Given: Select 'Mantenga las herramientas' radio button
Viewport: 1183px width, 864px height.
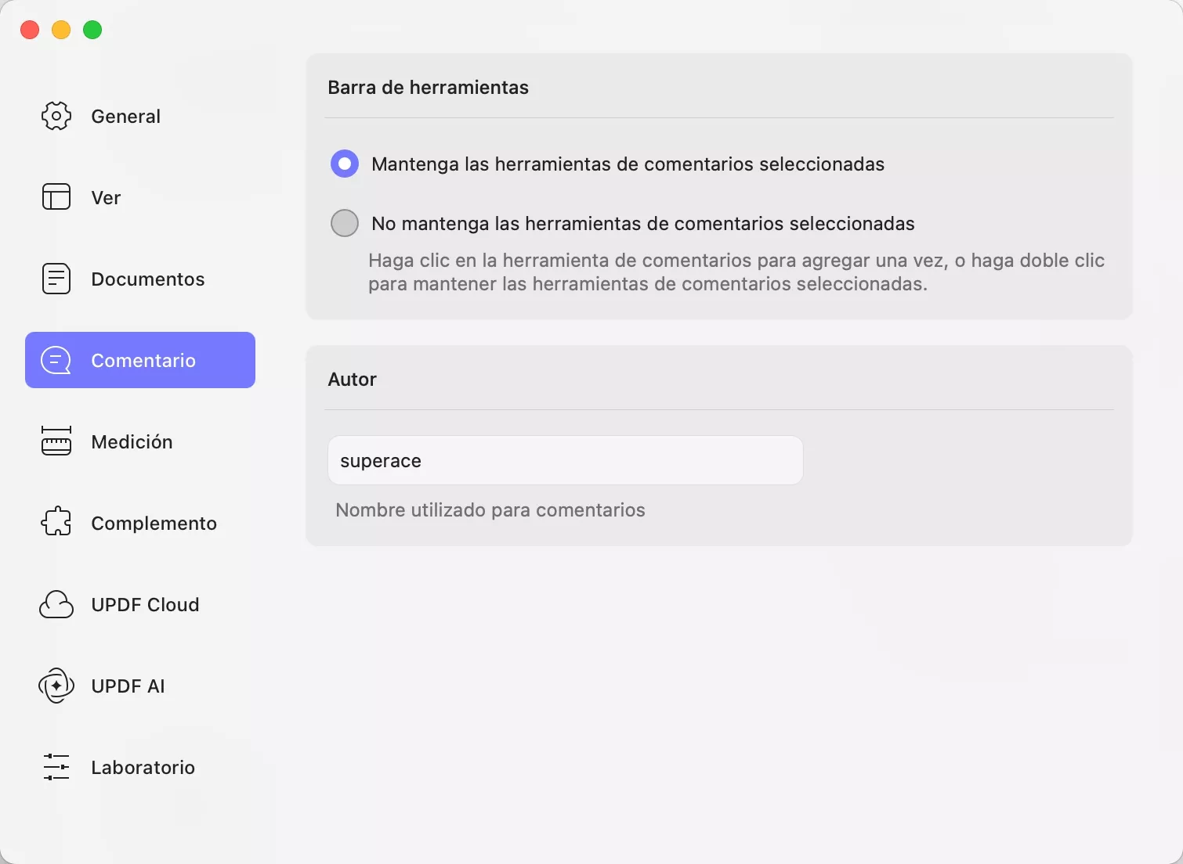Looking at the screenshot, I should pos(345,164).
